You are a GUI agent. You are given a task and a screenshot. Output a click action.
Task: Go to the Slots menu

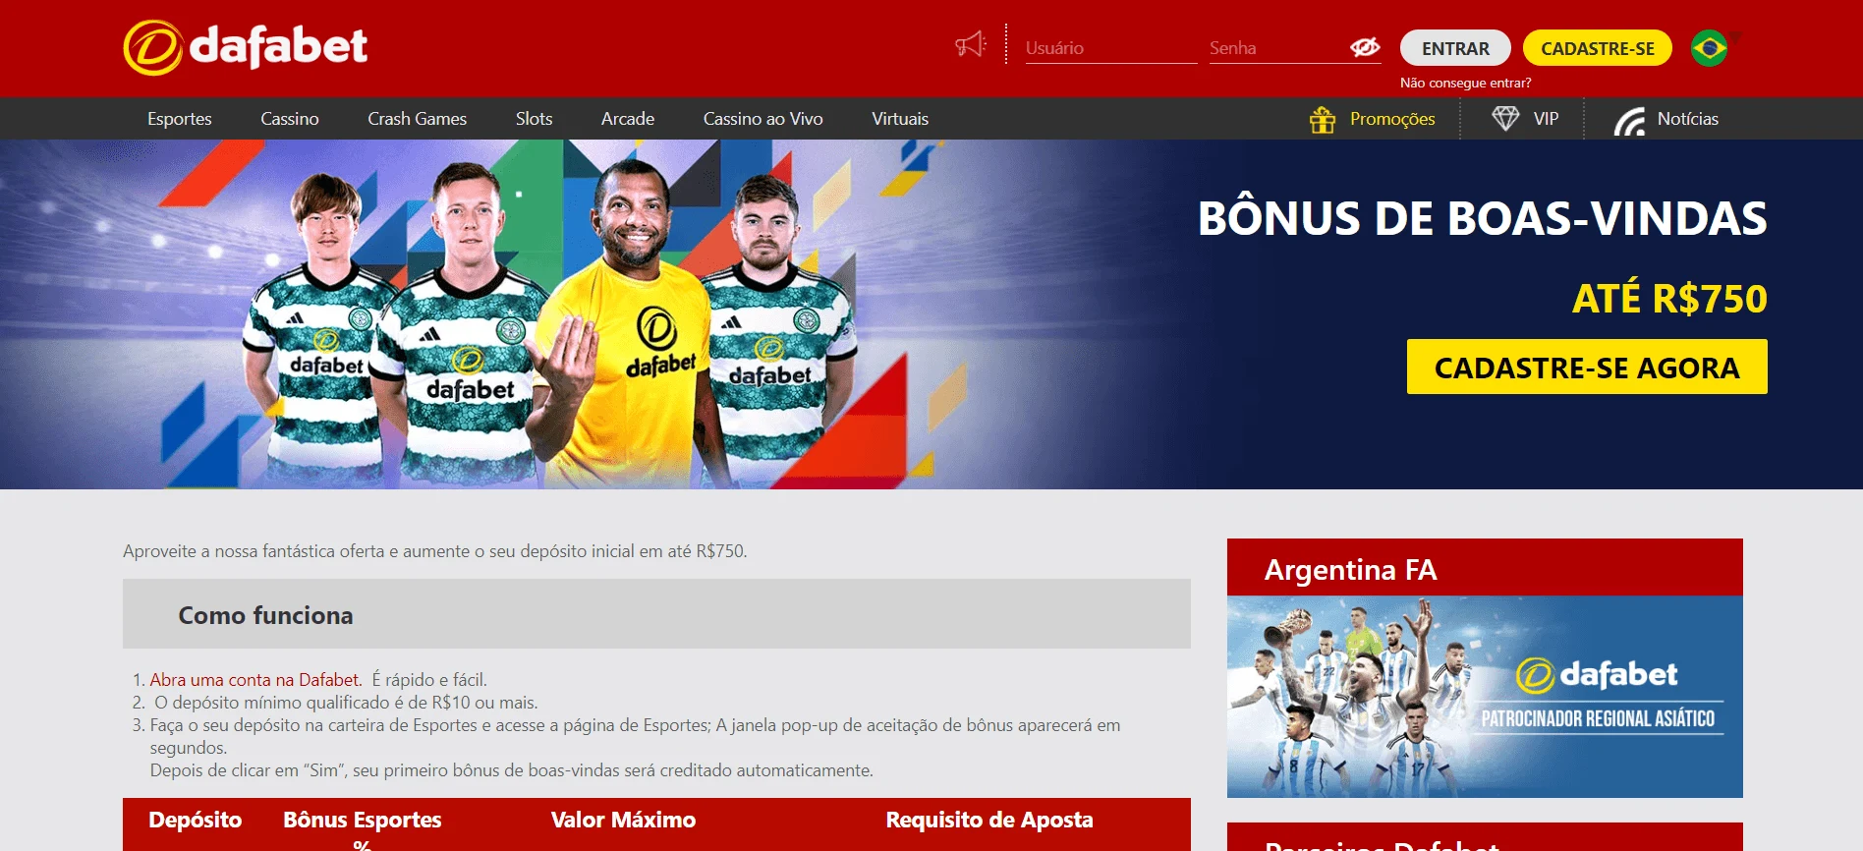click(535, 119)
